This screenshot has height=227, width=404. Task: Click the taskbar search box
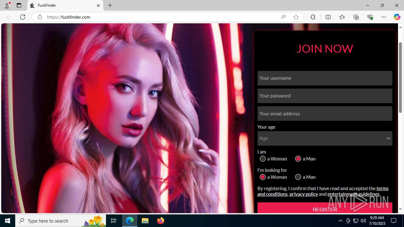(61, 221)
